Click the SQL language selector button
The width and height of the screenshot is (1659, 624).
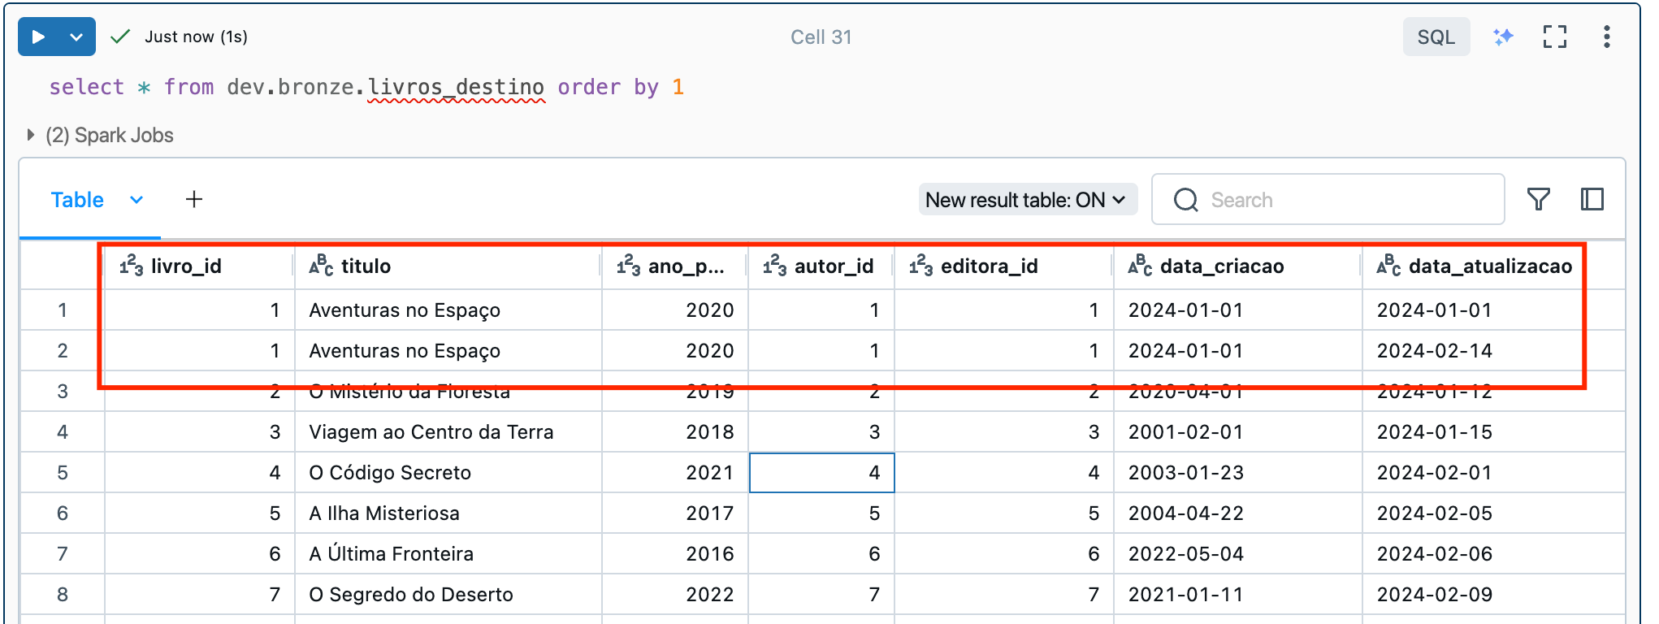click(x=1436, y=37)
